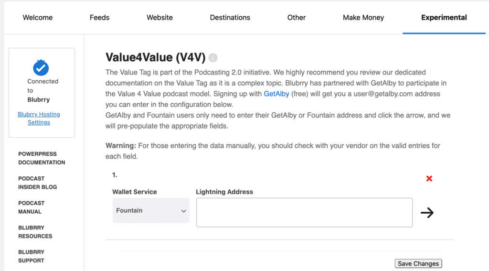489x271 pixels.
Task: Go to Blubrry Support in sidebar
Action: (31, 256)
